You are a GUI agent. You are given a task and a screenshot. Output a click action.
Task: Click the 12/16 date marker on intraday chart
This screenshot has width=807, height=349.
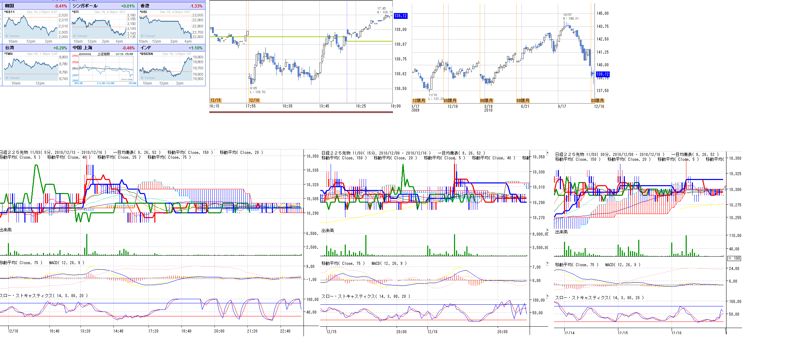point(254,100)
